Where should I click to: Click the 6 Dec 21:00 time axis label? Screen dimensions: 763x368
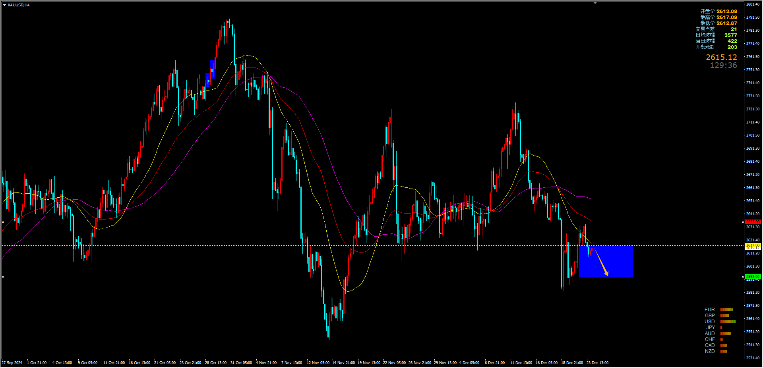(495, 363)
